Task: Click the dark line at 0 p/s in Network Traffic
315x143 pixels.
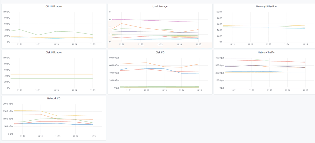Action: pos(268,88)
